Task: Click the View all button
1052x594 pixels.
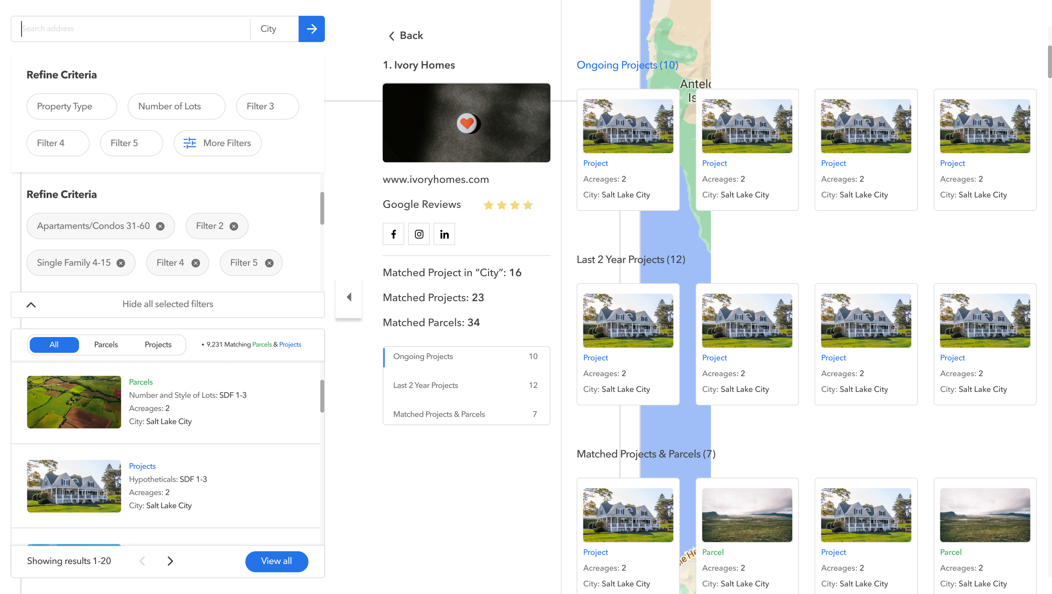Action: [277, 561]
